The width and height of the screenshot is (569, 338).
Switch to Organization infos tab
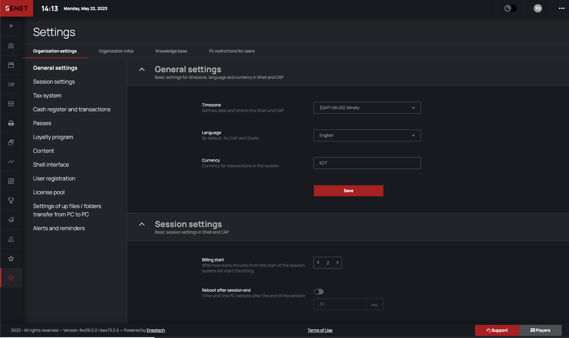point(116,51)
